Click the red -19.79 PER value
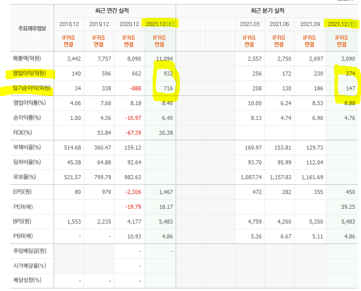 [133, 207]
